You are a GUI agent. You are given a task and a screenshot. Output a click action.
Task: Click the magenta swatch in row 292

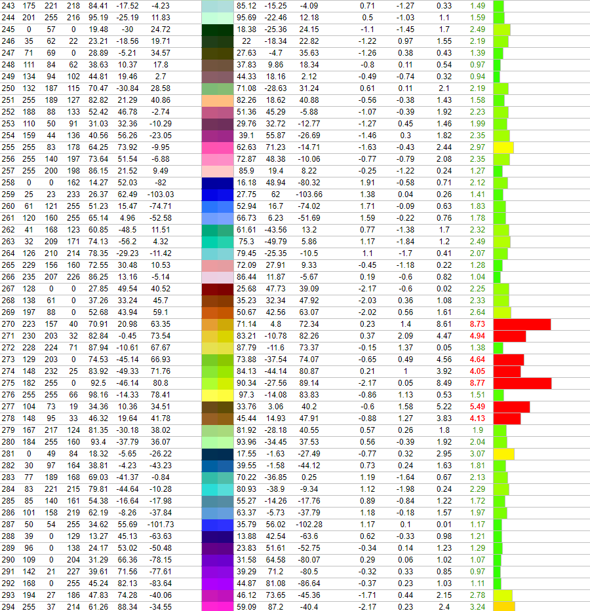(x=218, y=583)
